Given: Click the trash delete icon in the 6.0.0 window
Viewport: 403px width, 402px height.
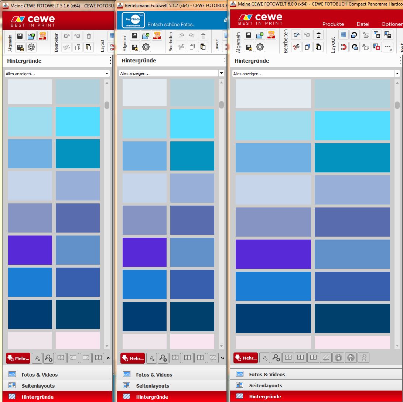Looking at the screenshot, I should tap(318, 35).
